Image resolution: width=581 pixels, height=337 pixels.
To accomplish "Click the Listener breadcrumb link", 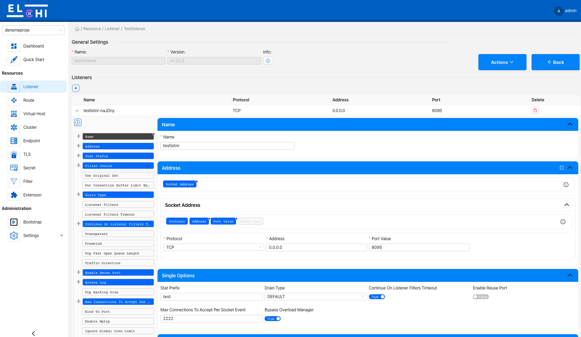I will tap(112, 29).
